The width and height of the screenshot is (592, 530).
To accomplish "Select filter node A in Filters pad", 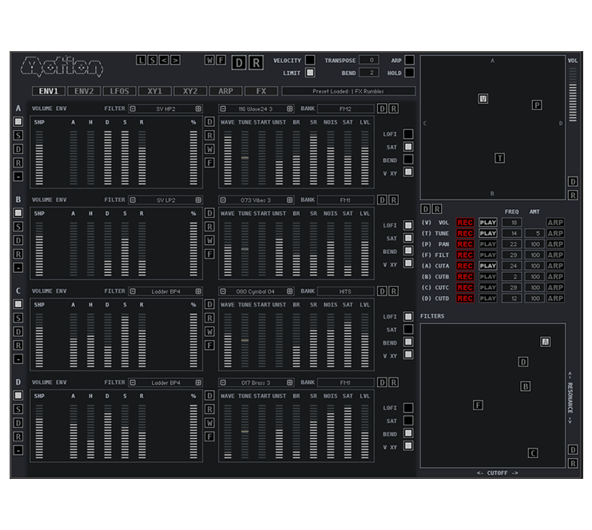I will tap(545, 342).
